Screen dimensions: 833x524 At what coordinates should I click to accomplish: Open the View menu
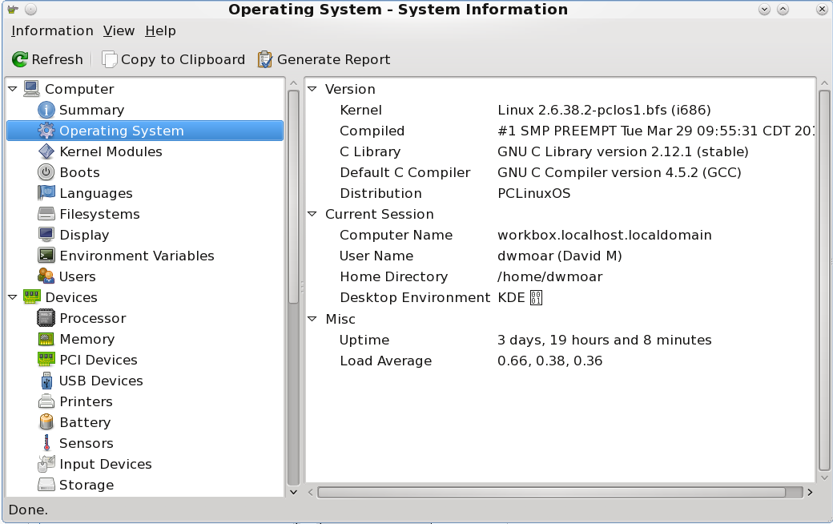coord(119,30)
